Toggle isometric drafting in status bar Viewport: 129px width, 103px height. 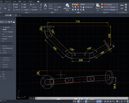(x=93, y=101)
